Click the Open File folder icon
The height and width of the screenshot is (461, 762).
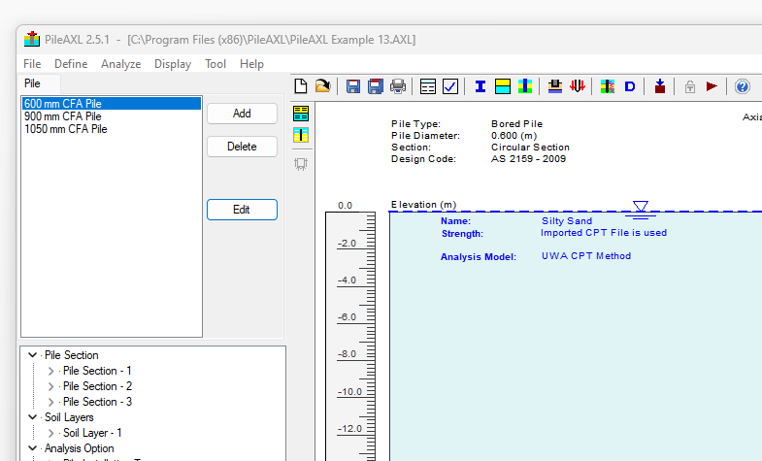(322, 86)
